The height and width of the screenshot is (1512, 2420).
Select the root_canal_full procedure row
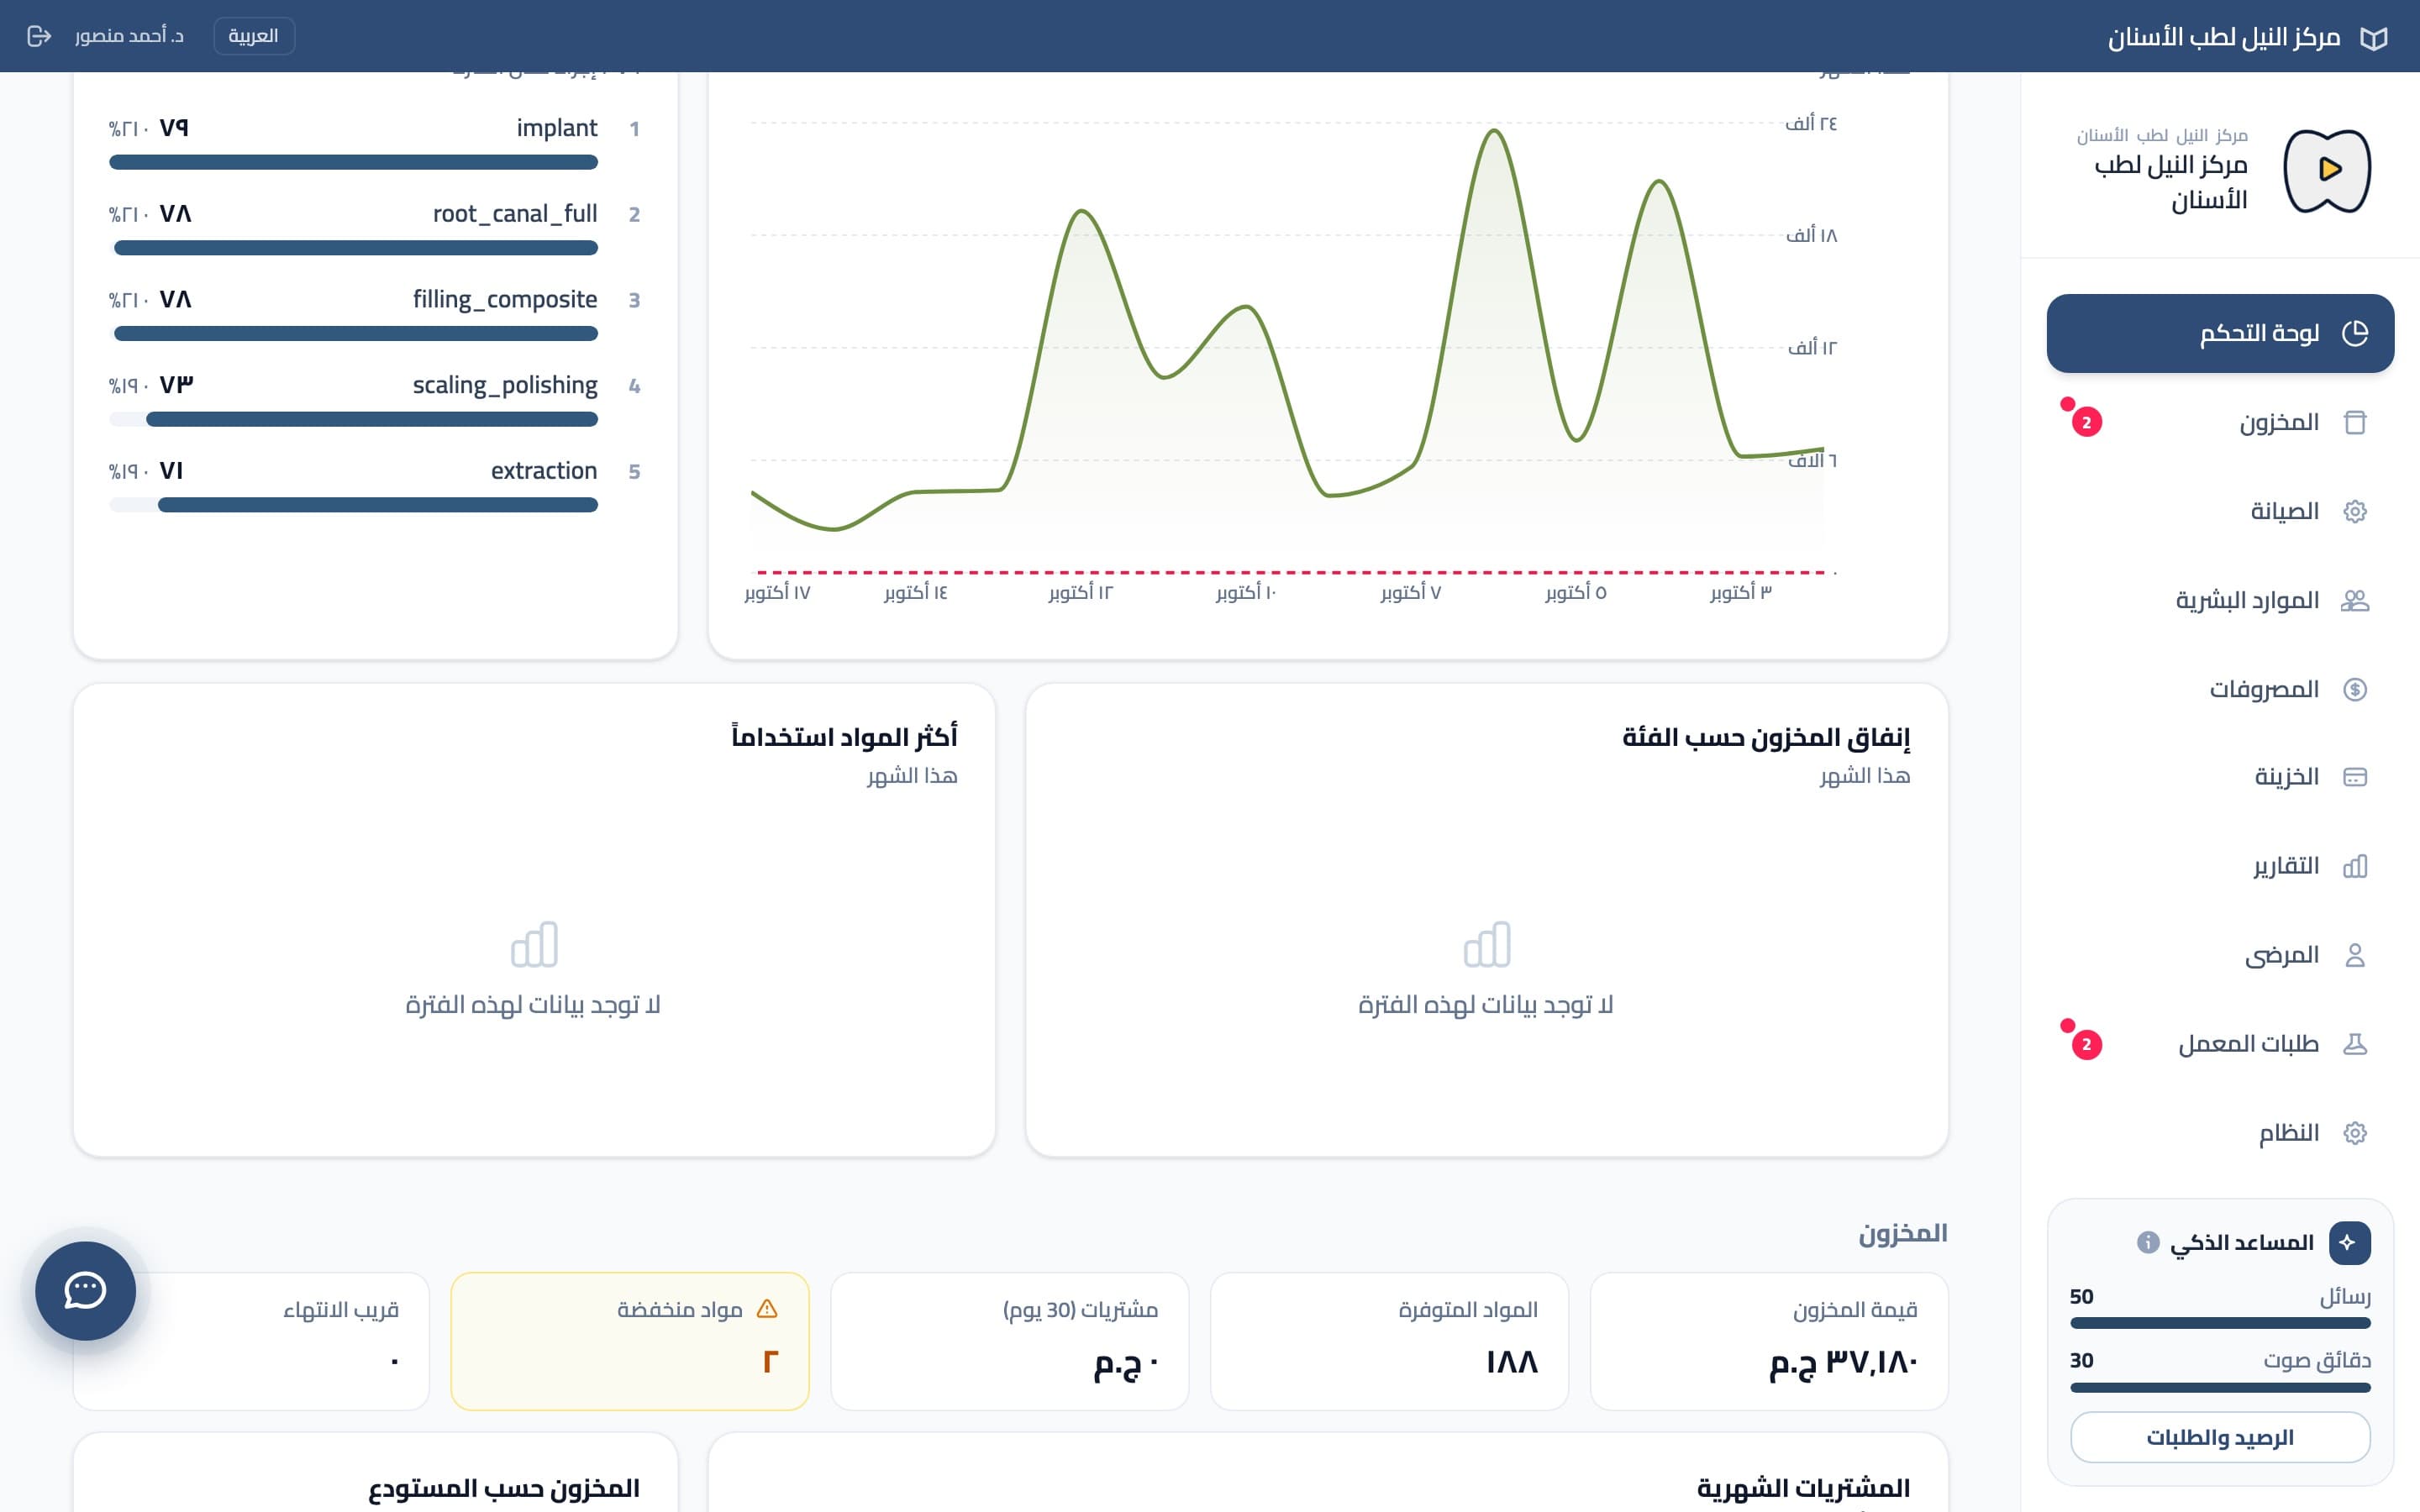coord(375,228)
